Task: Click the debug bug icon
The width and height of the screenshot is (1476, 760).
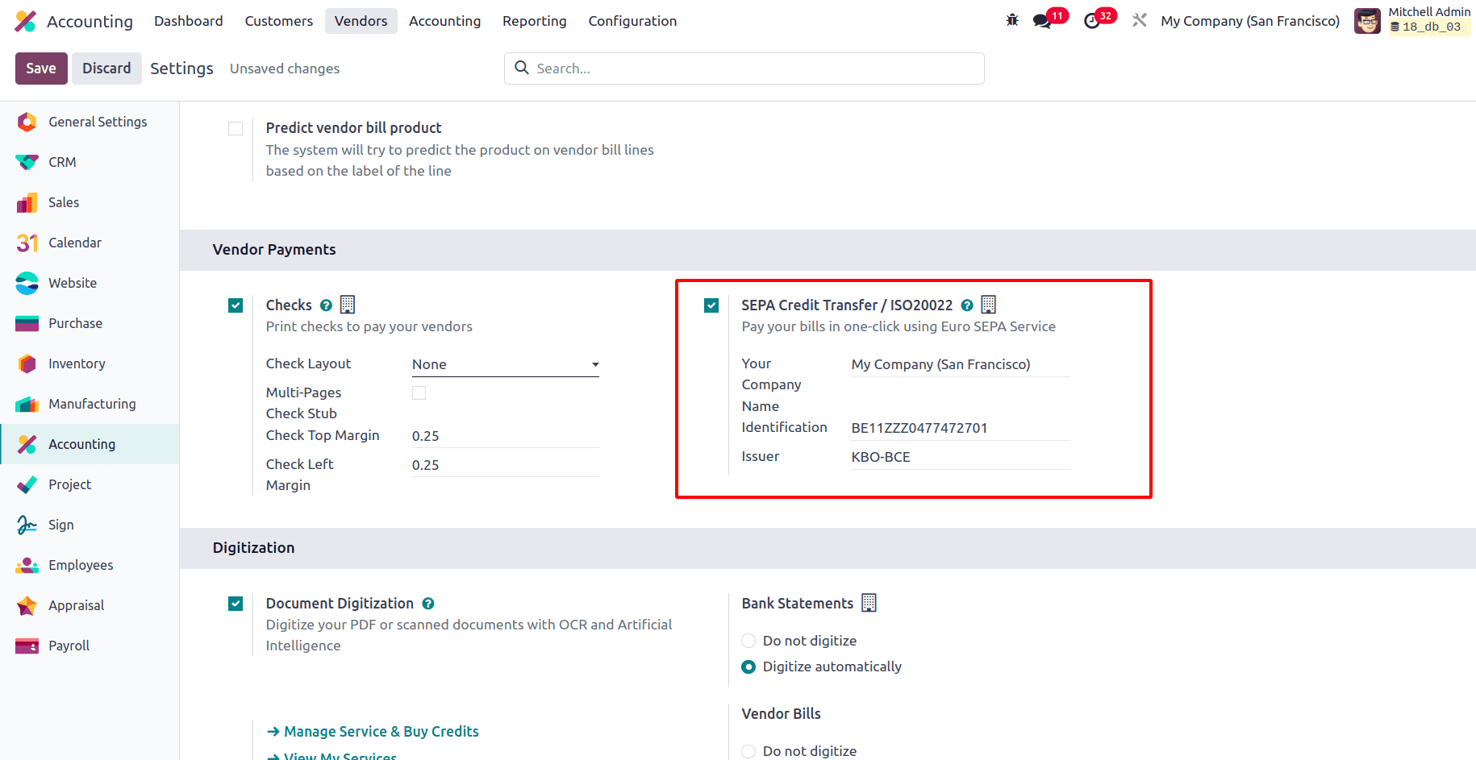Action: [x=1012, y=20]
